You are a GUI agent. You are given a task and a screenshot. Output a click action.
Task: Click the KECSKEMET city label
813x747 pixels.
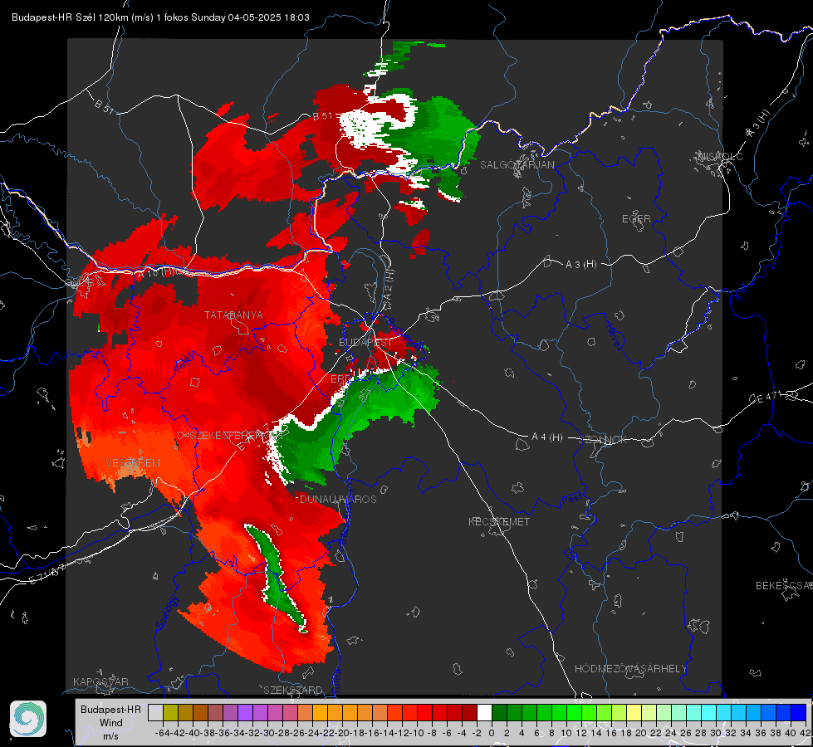(499, 522)
